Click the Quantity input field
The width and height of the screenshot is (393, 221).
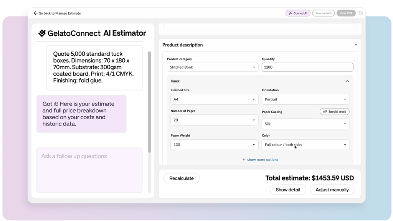[307, 67]
